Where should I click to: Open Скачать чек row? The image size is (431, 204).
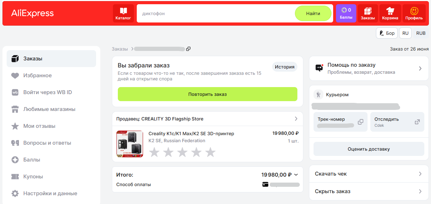[x=369, y=174]
